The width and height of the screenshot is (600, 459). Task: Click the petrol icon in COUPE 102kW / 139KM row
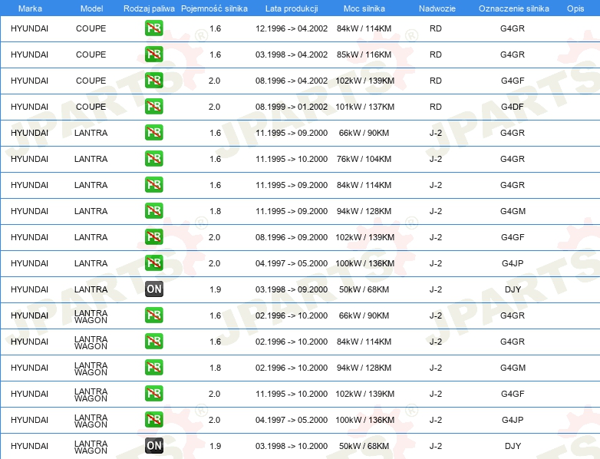(x=153, y=81)
